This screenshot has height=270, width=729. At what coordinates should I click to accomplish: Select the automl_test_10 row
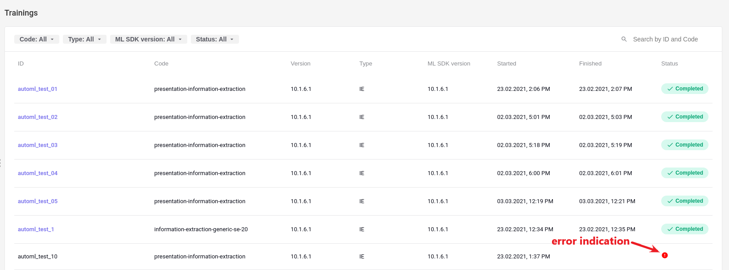click(363, 257)
